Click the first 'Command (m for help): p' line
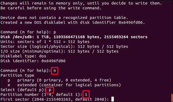The image size is (173, 102). click(x=28, y=32)
